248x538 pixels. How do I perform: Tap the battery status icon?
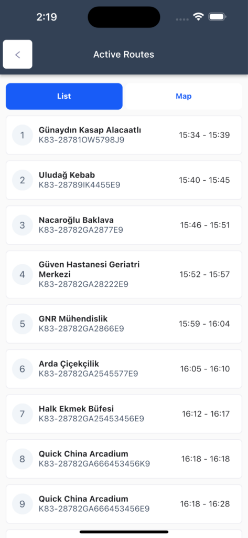(217, 16)
